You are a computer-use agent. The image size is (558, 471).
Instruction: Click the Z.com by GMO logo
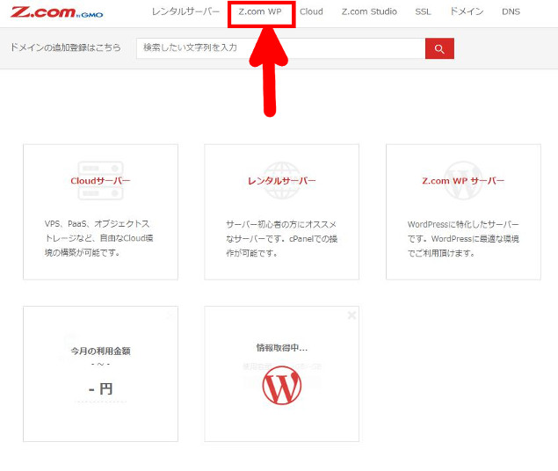pos(56,12)
